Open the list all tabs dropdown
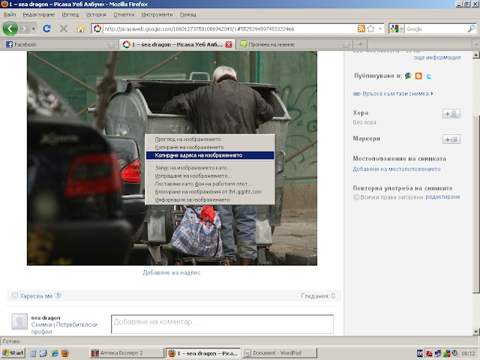The image size is (480, 360). click(476, 45)
